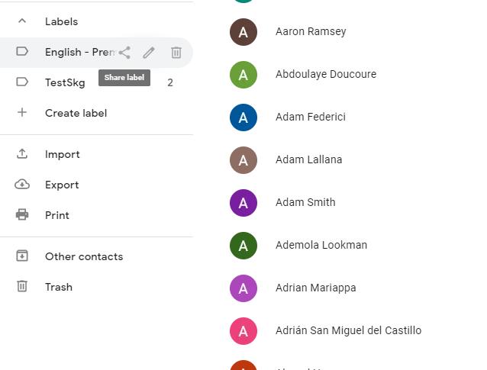This screenshot has height=370, width=487.
Task: Select the English - Prem label
Action: (x=76, y=53)
